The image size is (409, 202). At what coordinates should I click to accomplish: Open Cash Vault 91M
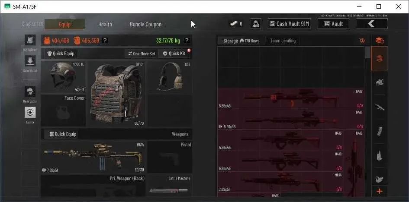[x=289, y=24]
